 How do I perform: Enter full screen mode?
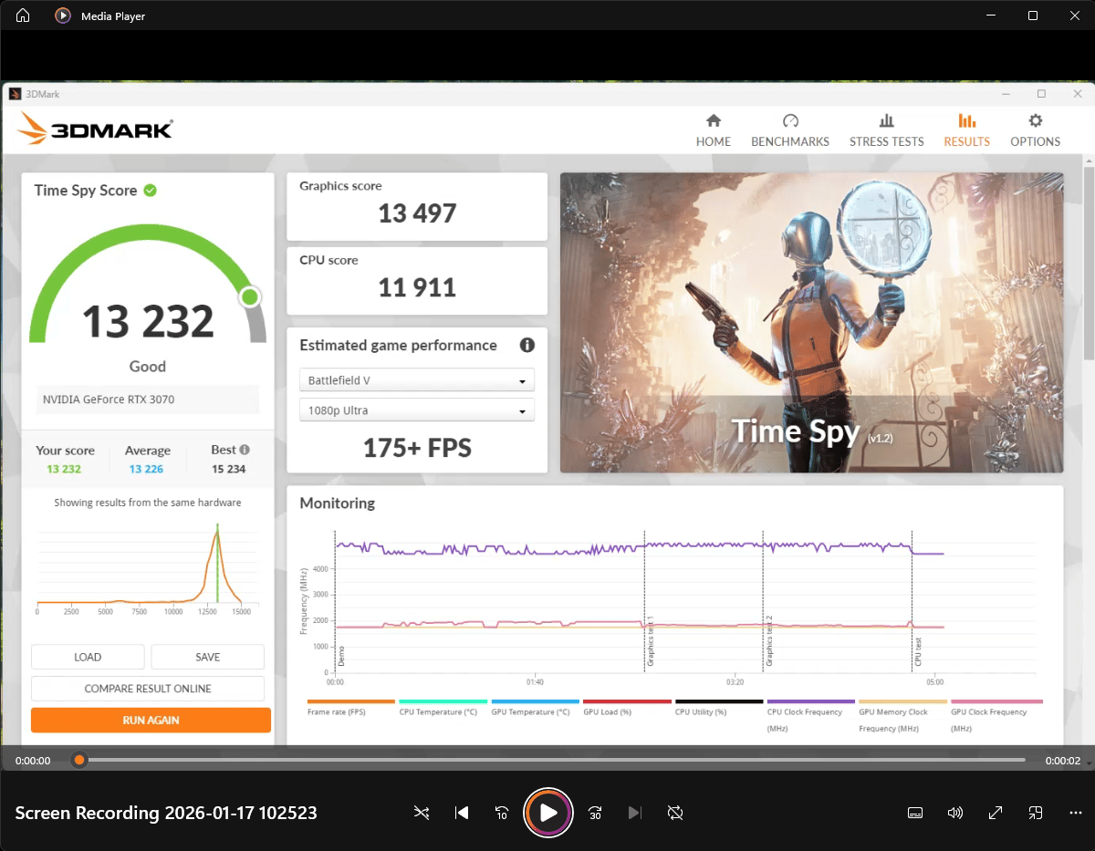pos(996,813)
